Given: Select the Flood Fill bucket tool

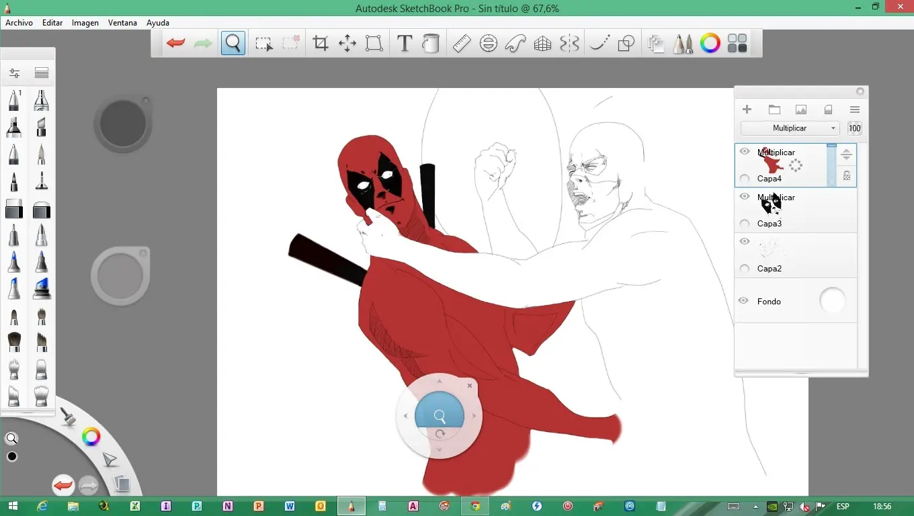Looking at the screenshot, I should click(x=431, y=44).
